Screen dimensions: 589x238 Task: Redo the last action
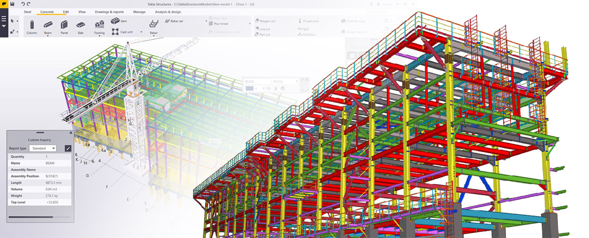29,4
